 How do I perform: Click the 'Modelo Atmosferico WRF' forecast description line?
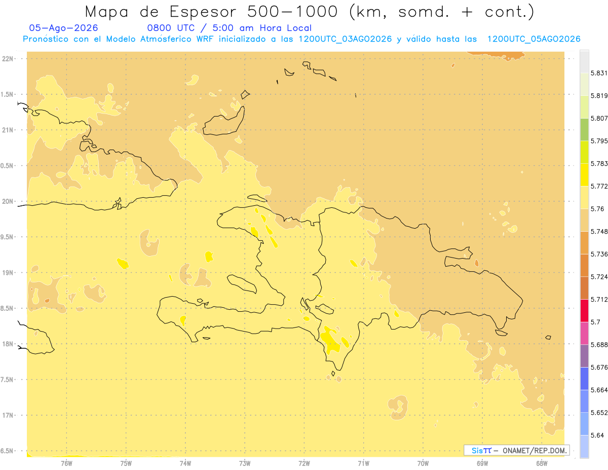pos(301,39)
